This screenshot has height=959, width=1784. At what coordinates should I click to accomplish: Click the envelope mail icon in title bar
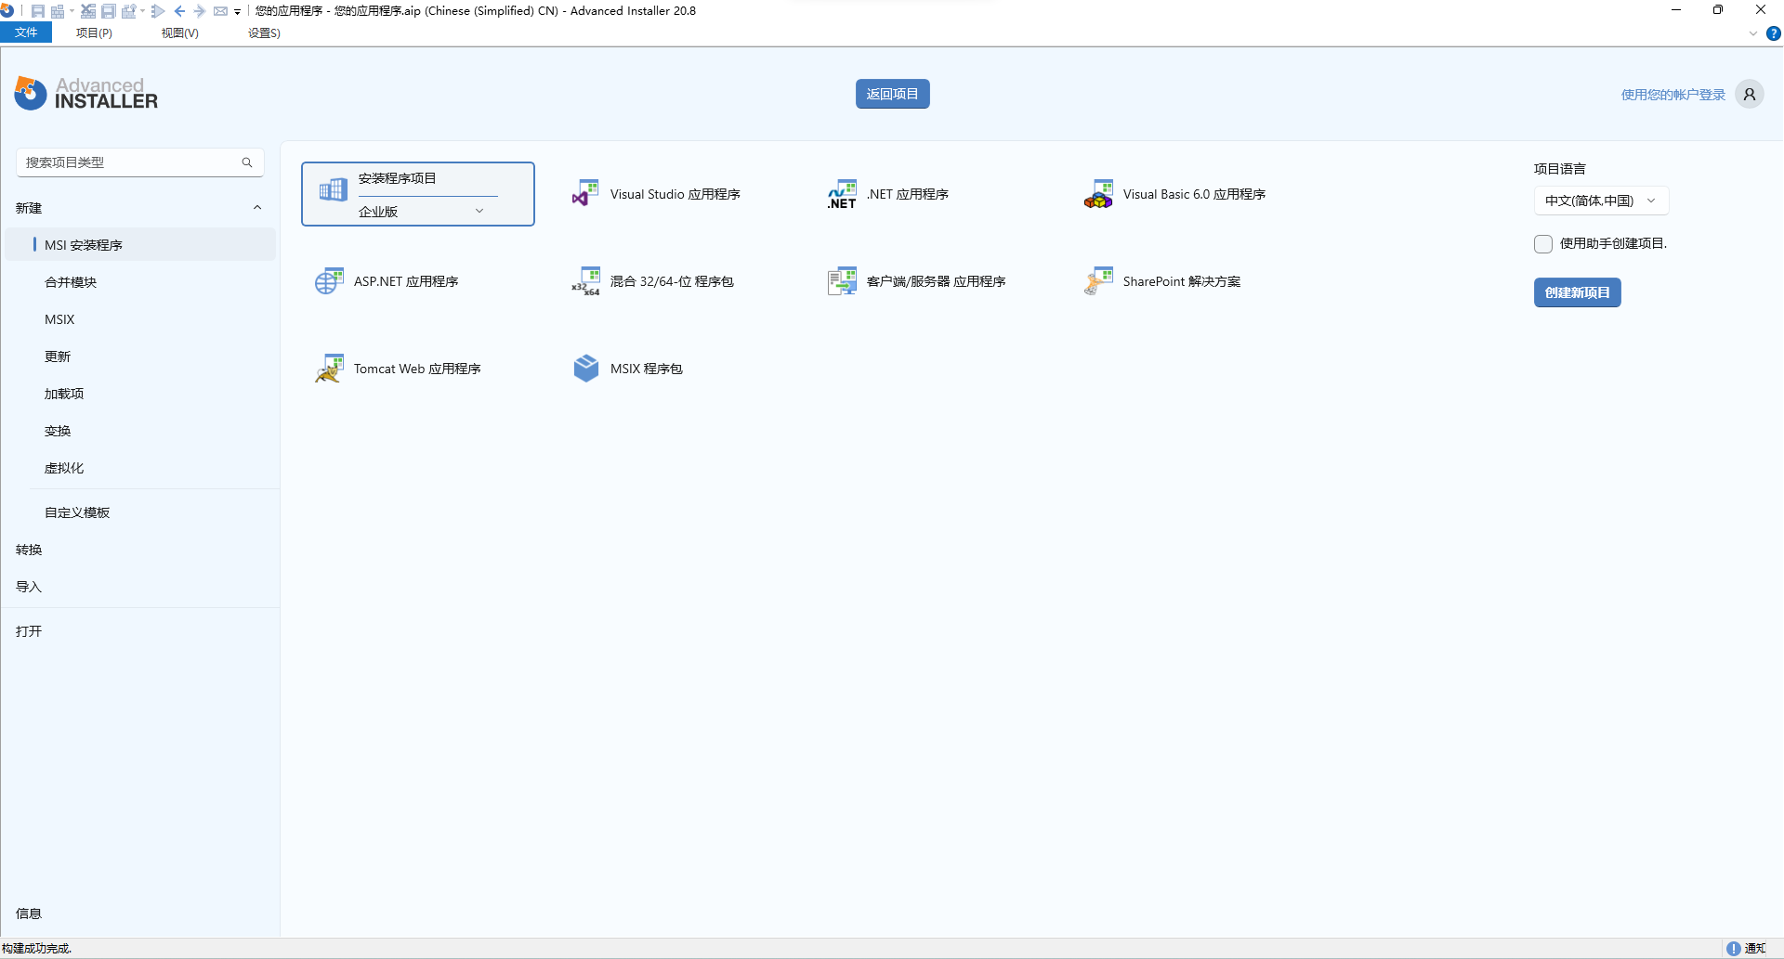pos(220,11)
